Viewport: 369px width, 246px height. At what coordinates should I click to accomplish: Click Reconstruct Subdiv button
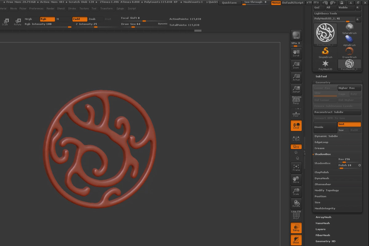[x=337, y=112]
